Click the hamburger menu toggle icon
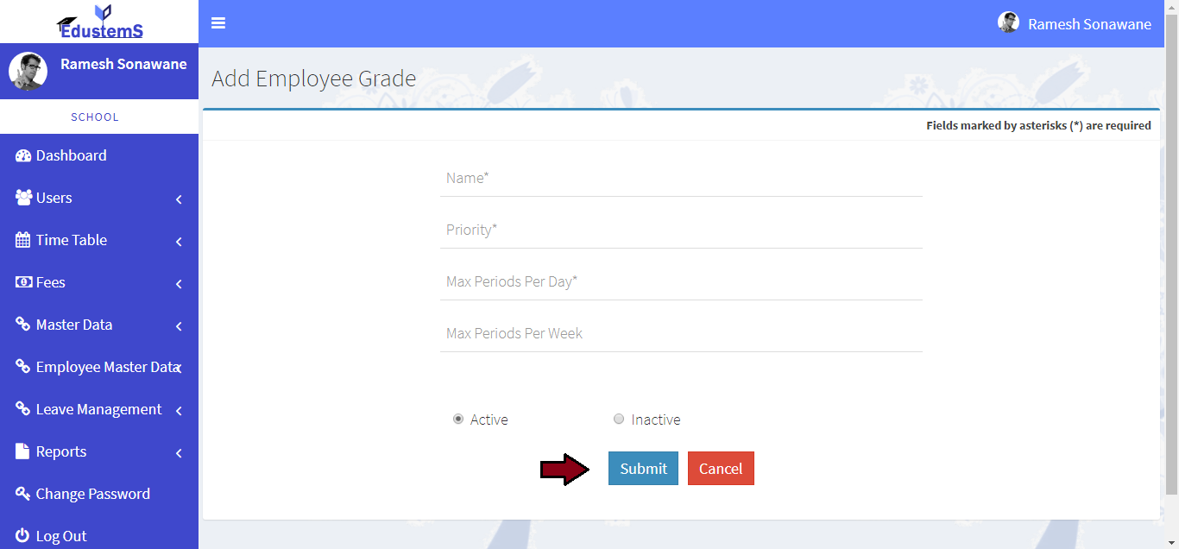Image resolution: width=1179 pixels, height=549 pixels. tap(218, 23)
